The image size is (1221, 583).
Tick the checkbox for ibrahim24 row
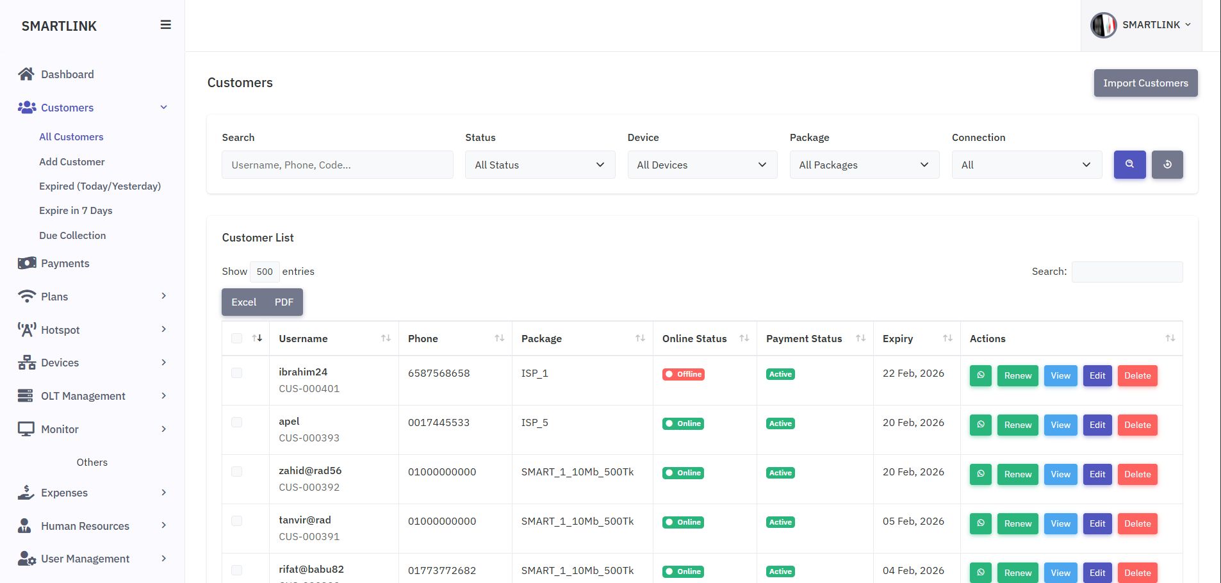tap(237, 373)
